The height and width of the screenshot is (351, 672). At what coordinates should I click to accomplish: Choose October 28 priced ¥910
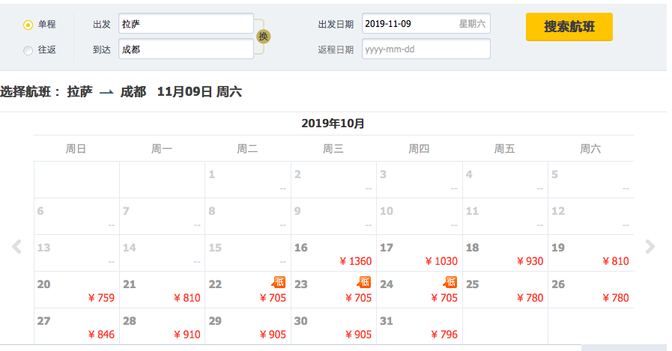point(162,326)
